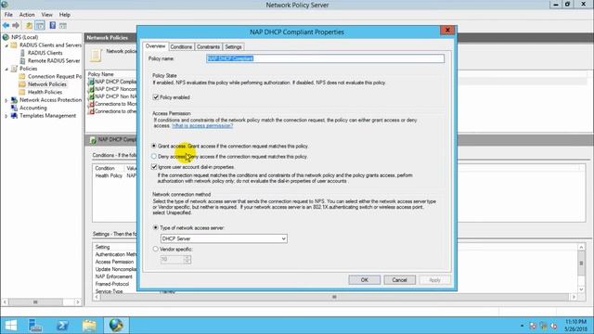
Task: Switch to the Overview tab
Action: [155, 46]
